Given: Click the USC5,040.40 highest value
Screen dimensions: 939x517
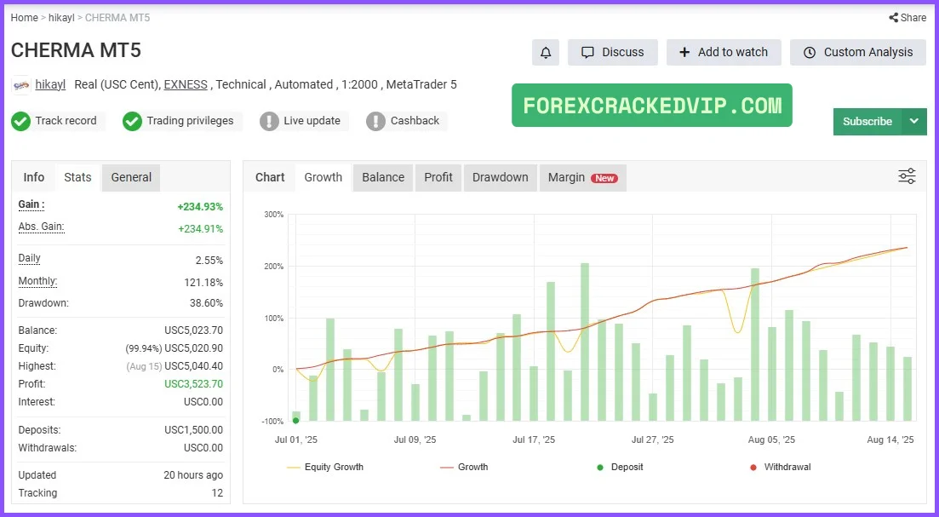Looking at the screenshot, I should point(193,366).
